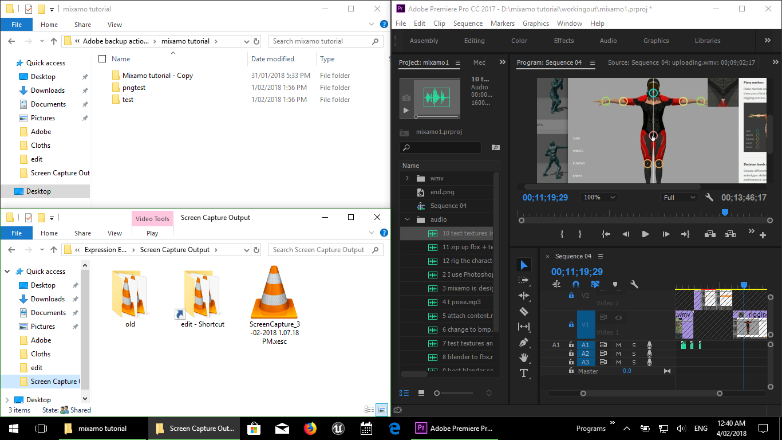Switch Project panel to icon view

(421, 393)
